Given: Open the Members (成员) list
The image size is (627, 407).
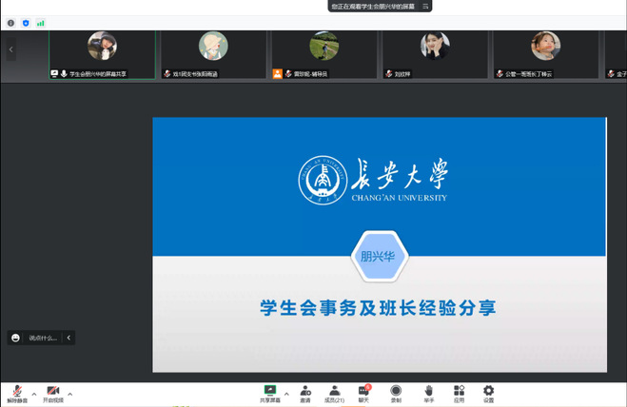Looking at the screenshot, I should pyautogui.click(x=335, y=391).
